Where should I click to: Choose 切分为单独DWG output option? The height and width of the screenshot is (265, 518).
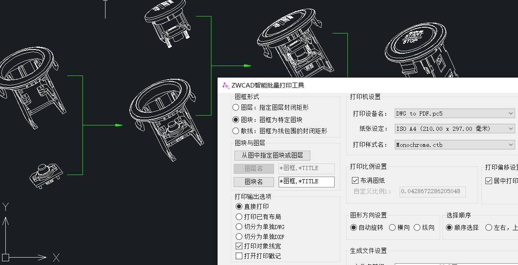tap(239, 226)
